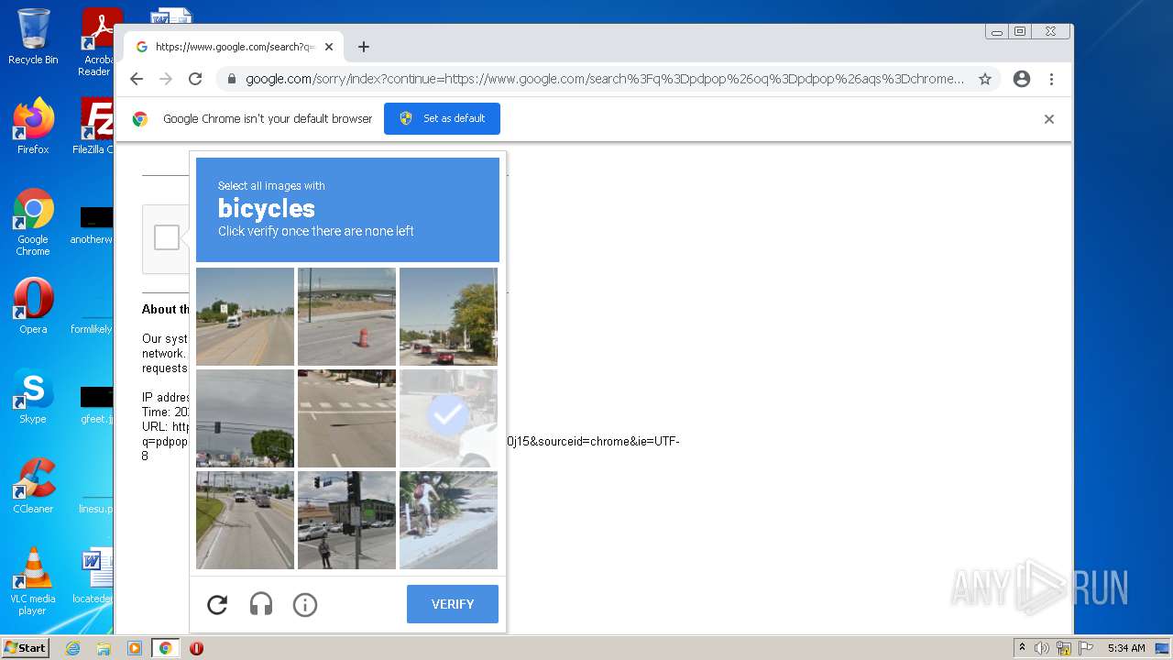This screenshot has width=1173, height=660.
Task: Select top-right tile with tree and cars
Action: point(448,316)
